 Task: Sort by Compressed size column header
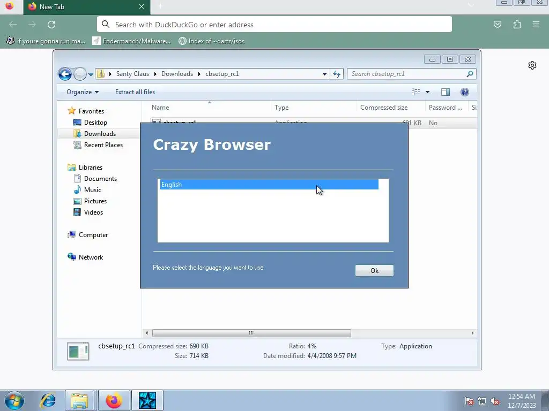point(391,108)
